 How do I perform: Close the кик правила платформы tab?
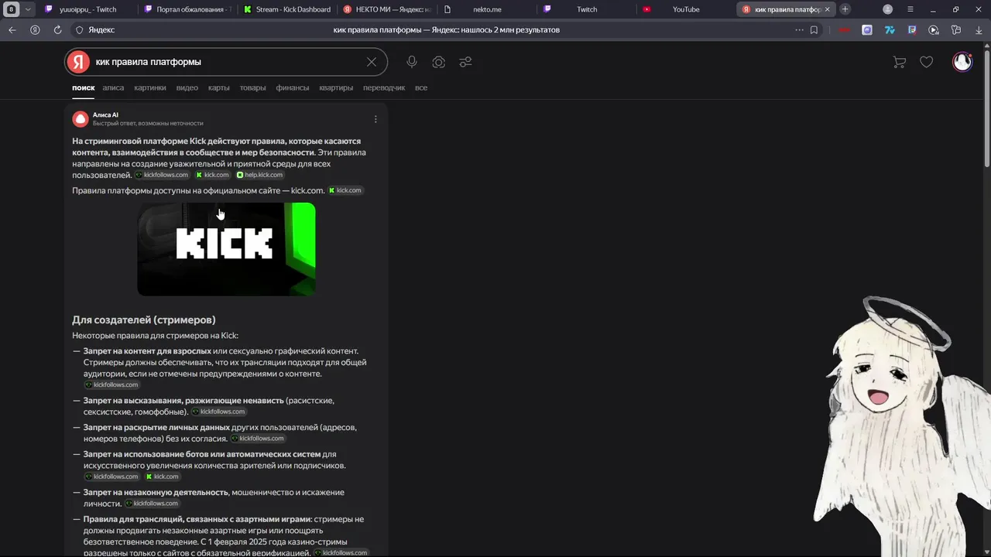(827, 9)
